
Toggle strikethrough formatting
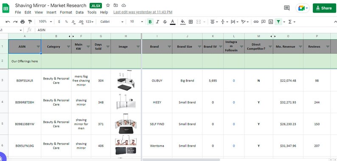[x=165, y=22]
